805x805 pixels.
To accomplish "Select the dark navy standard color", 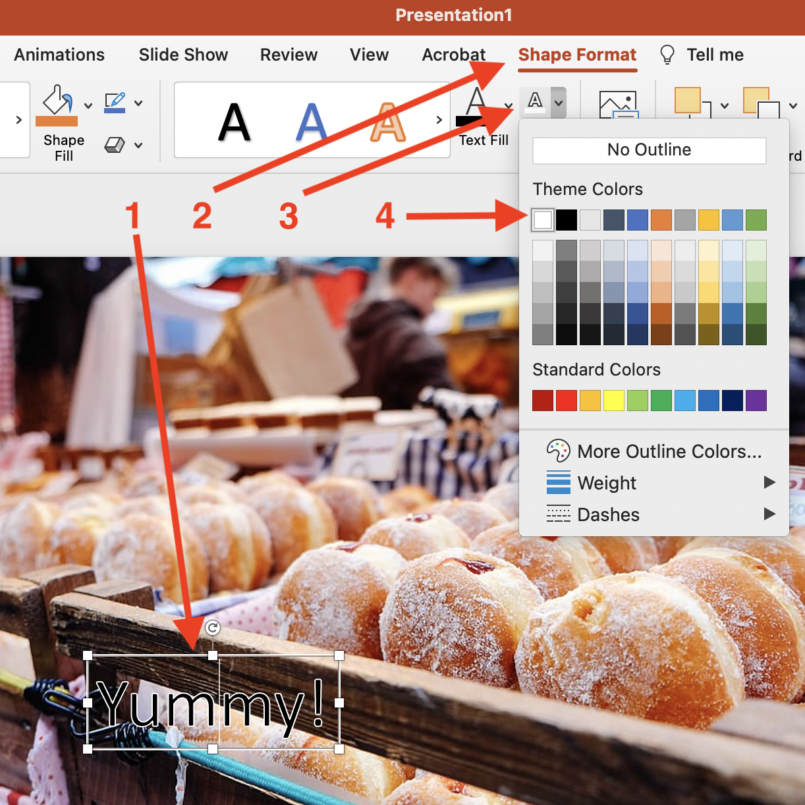I will (733, 401).
